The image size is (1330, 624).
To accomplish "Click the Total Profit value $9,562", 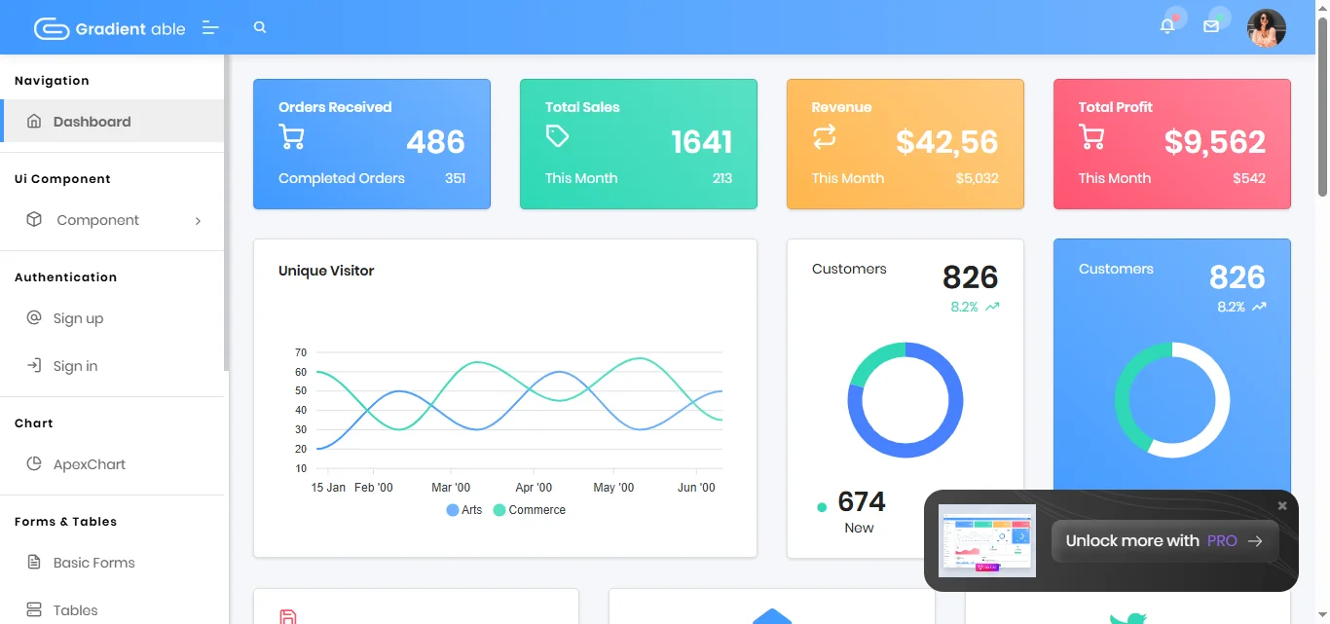I will tap(1215, 142).
